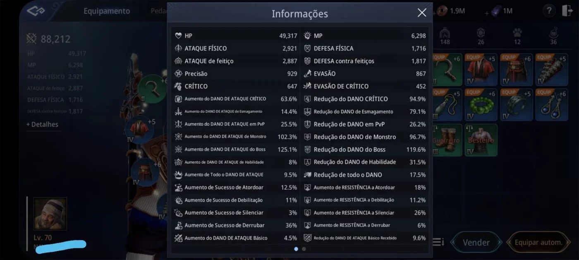
Task: Click the Equipar autom. button
Action: point(538,243)
